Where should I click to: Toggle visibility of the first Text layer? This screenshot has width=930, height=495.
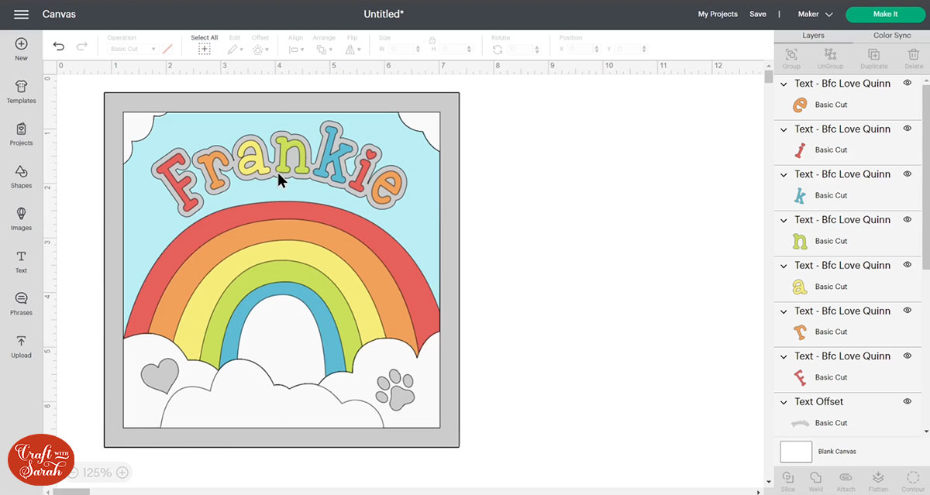(x=907, y=83)
